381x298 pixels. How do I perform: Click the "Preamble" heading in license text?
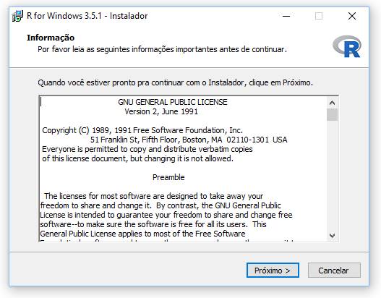click(168, 177)
